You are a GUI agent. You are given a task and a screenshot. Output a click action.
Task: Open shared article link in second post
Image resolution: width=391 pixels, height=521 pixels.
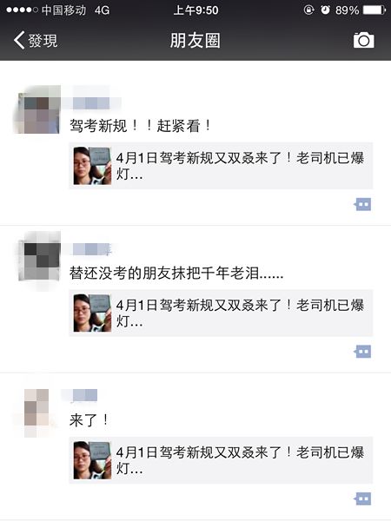coord(221,313)
